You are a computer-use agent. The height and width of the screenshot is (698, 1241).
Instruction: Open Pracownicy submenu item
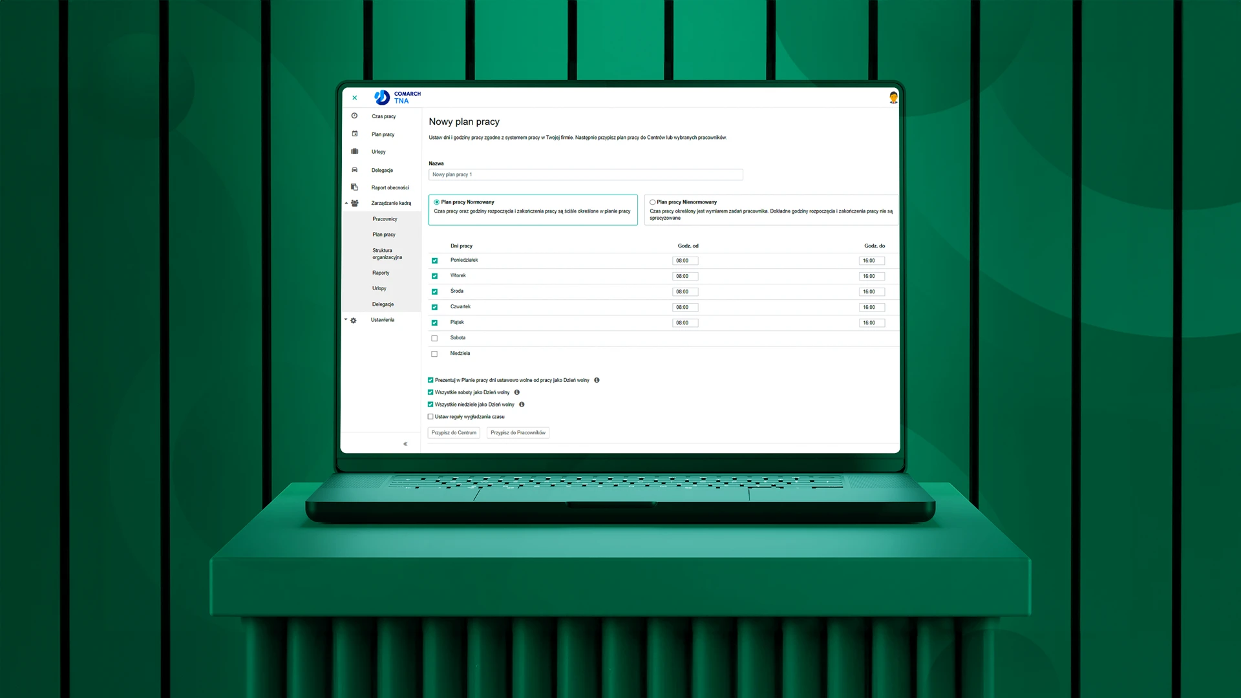(x=385, y=219)
